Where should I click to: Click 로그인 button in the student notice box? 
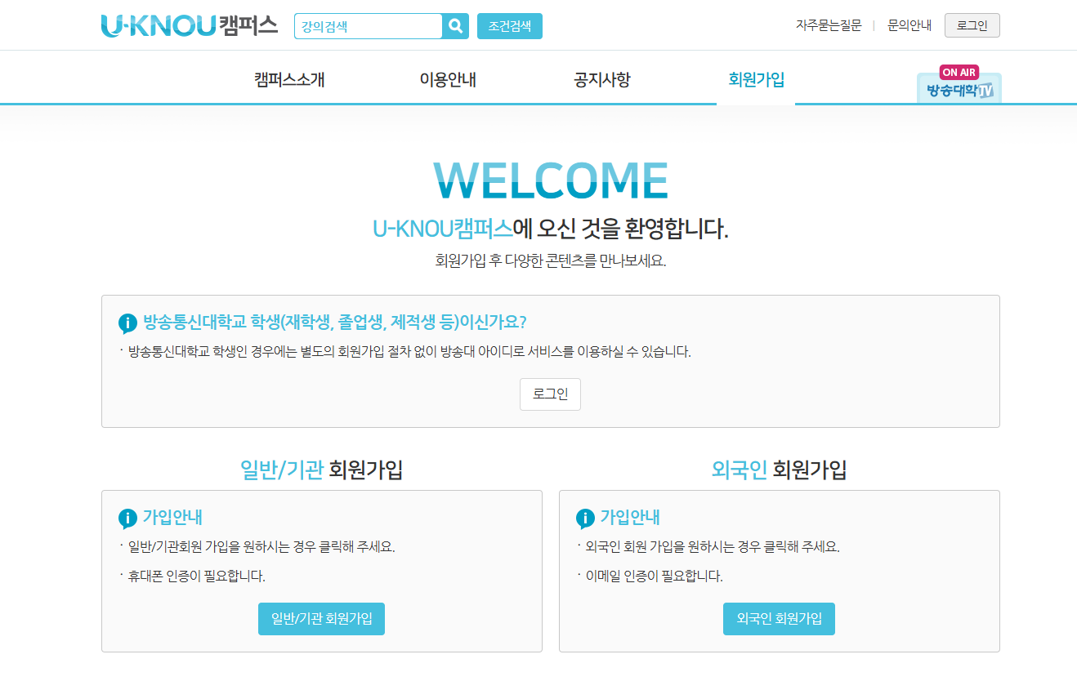[x=550, y=394]
